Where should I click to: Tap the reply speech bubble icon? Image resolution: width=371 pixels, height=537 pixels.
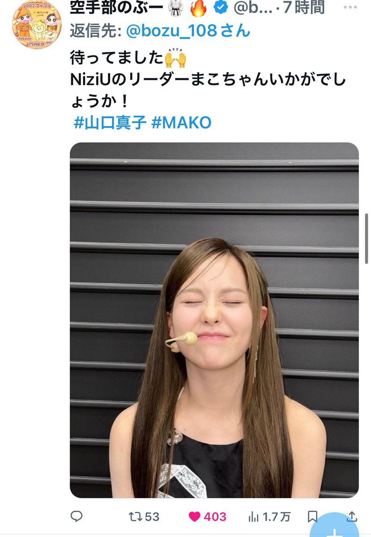[77, 516]
